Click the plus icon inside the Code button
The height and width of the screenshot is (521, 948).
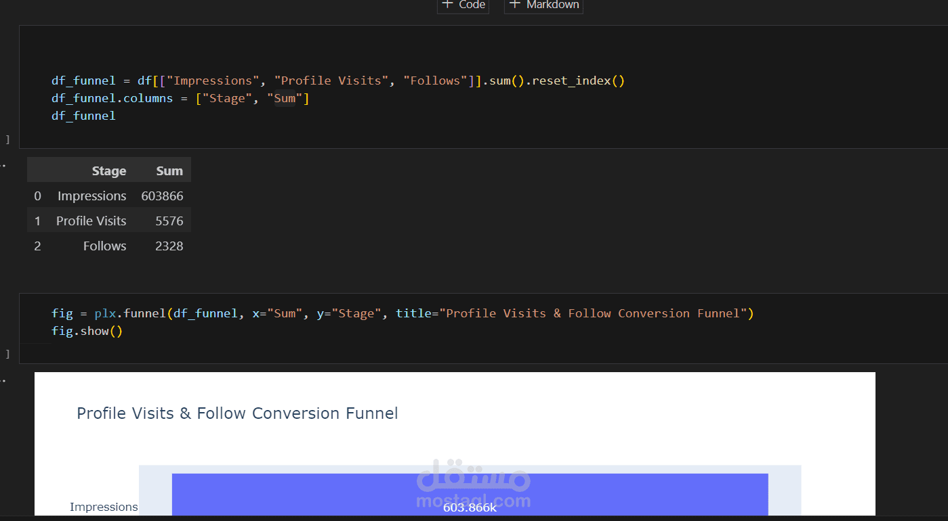449,5
